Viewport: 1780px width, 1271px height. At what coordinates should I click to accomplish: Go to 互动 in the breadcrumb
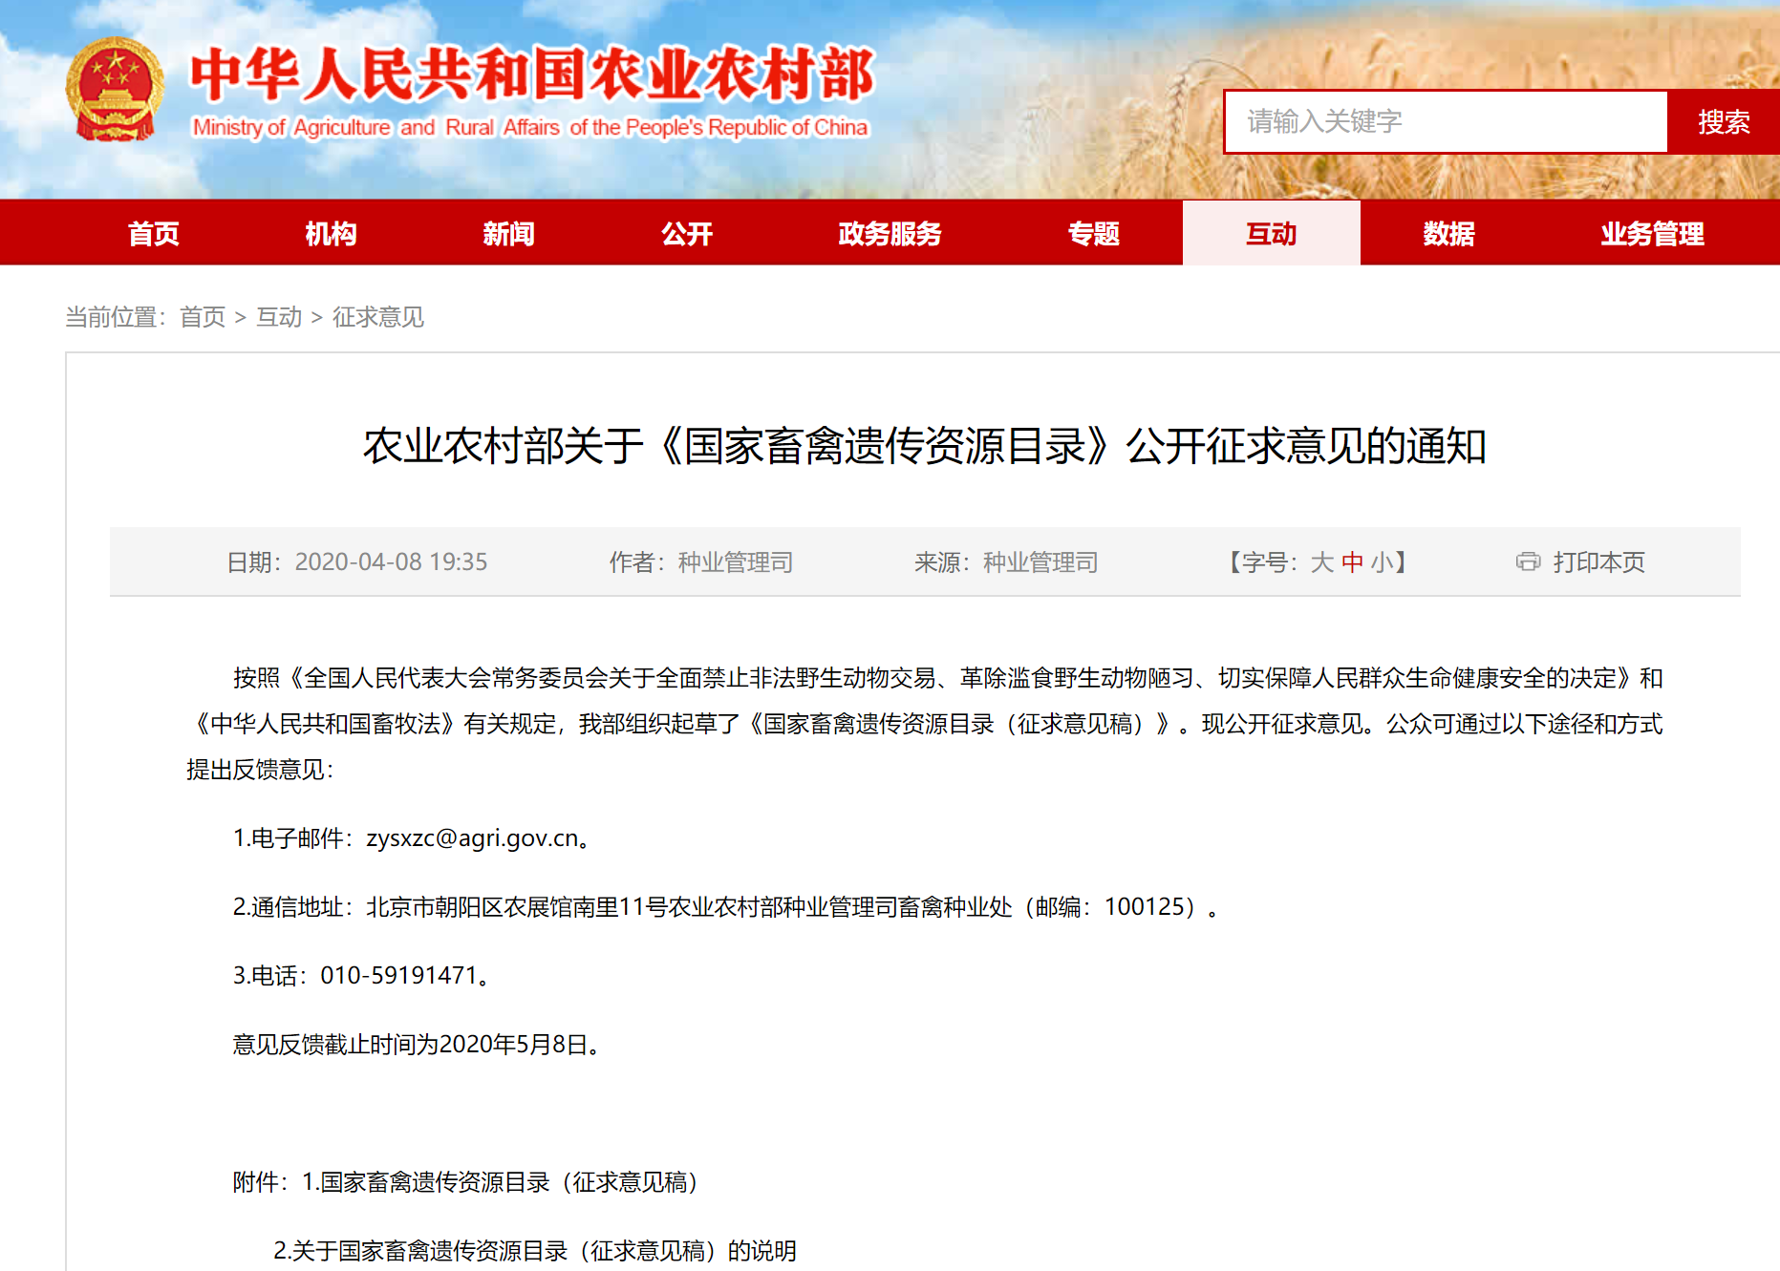pyautogui.click(x=279, y=316)
